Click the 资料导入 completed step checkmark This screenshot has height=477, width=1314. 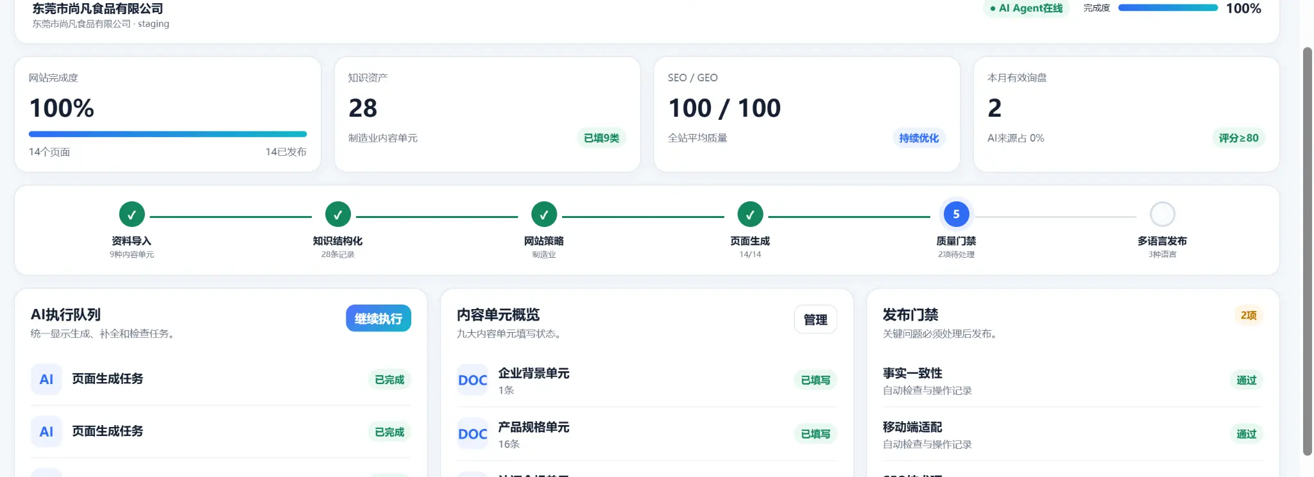132,215
